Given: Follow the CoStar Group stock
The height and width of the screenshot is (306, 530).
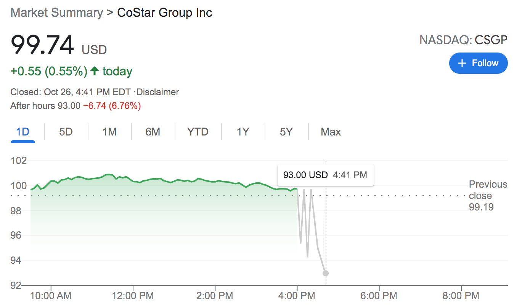Looking at the screenshot, I should 479,63.
